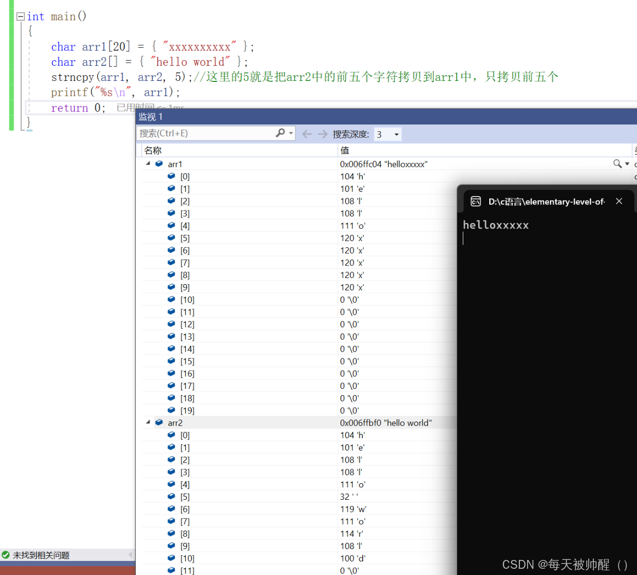Open the search depth dropdown showing 3
Image resolution: width=637 pixels, height=575 pixels.
pos(388,134)
